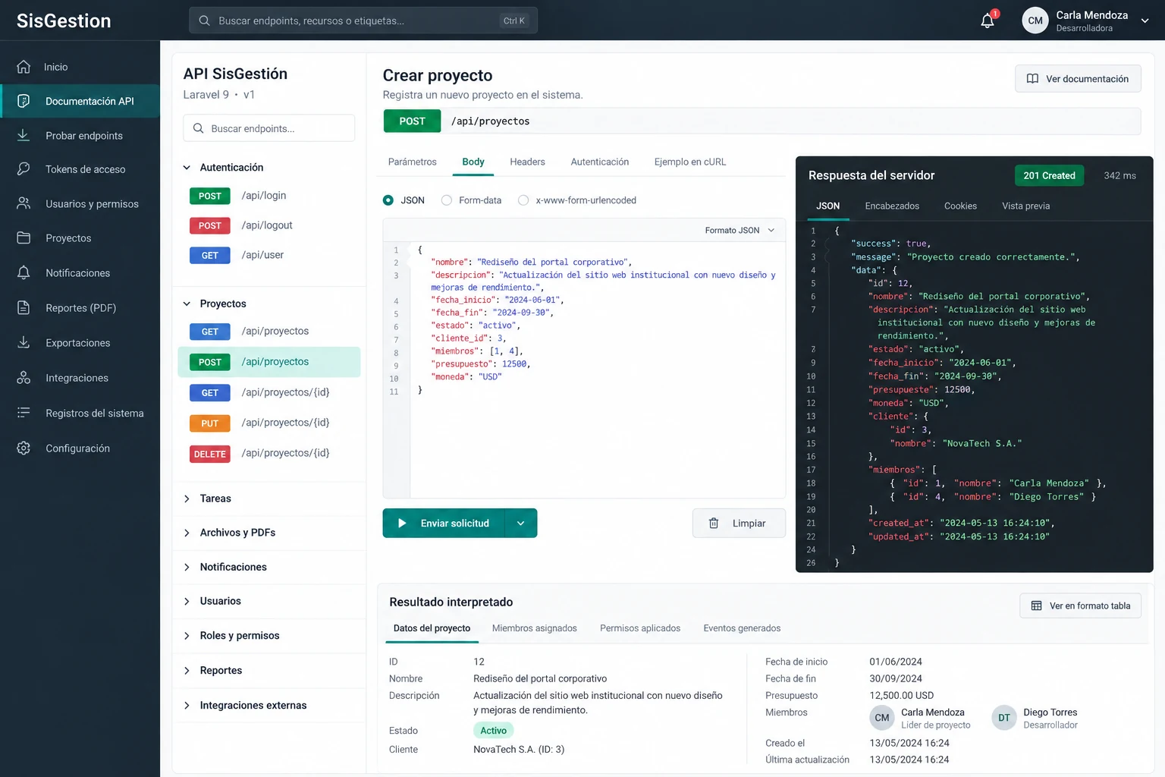Click Ver en formato tabla button
The width and height of the screenshot is (1165, 777).
(x=1081, y=606)
